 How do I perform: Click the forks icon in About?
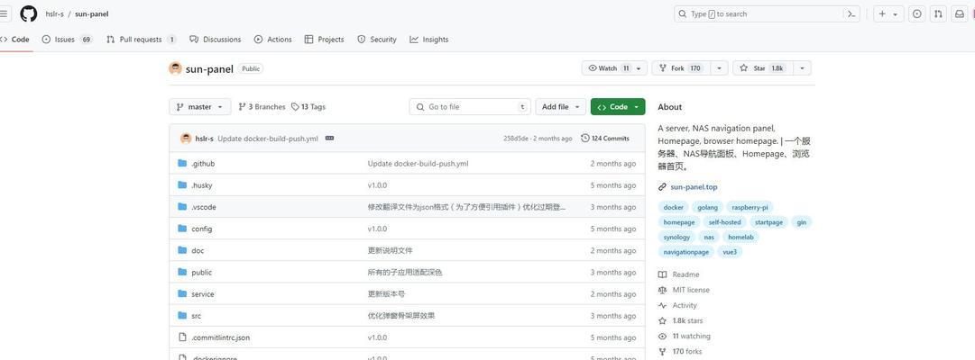[x=662, y=351]
